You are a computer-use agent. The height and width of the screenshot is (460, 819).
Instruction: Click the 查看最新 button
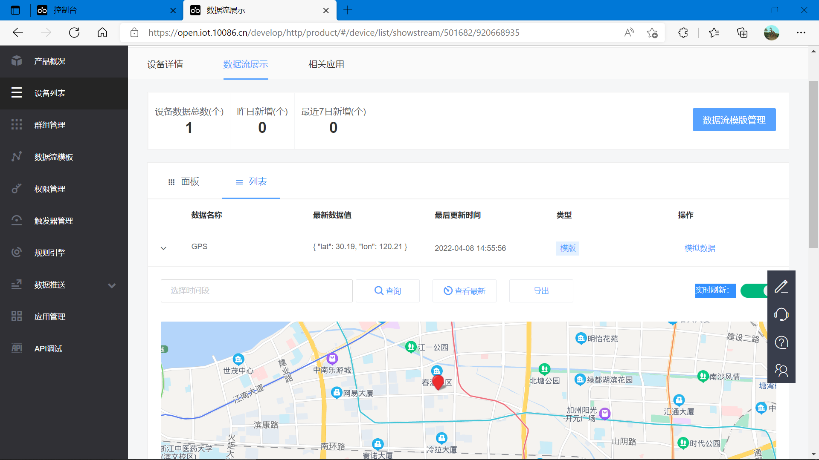point(464,291)
